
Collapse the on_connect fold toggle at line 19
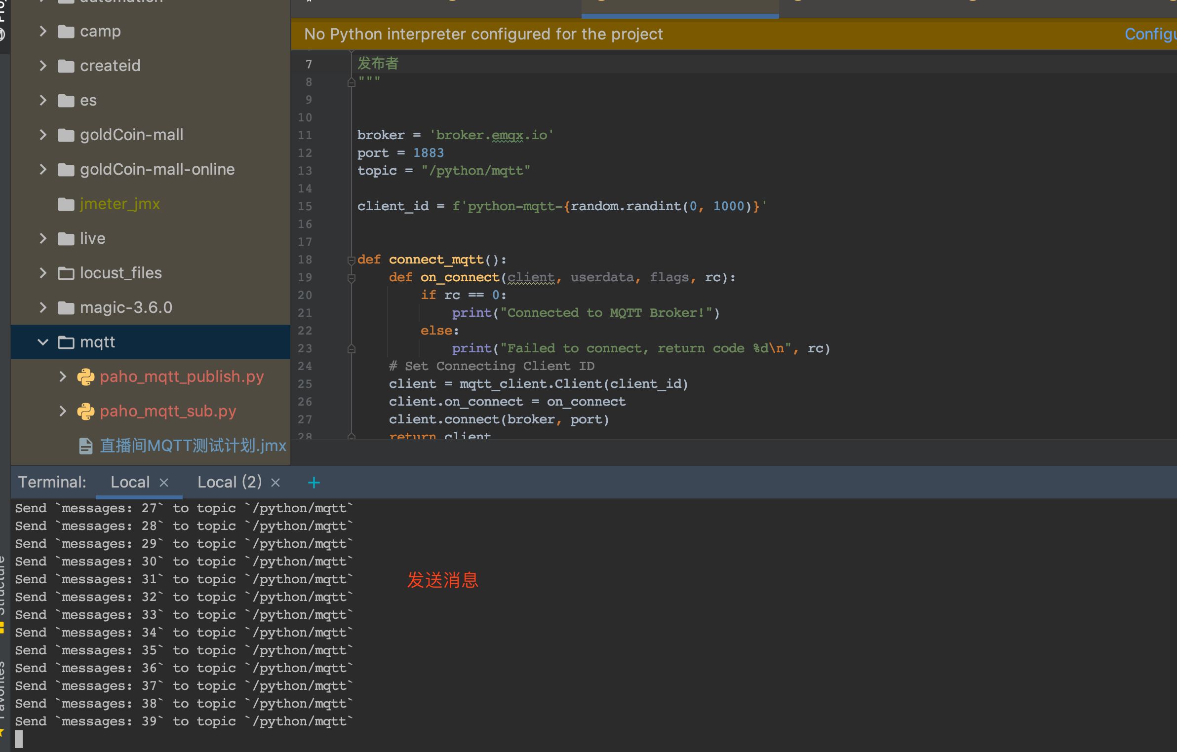tap(352, 278)
